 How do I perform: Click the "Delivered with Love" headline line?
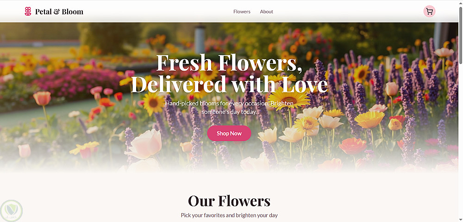tap(229, 84)
